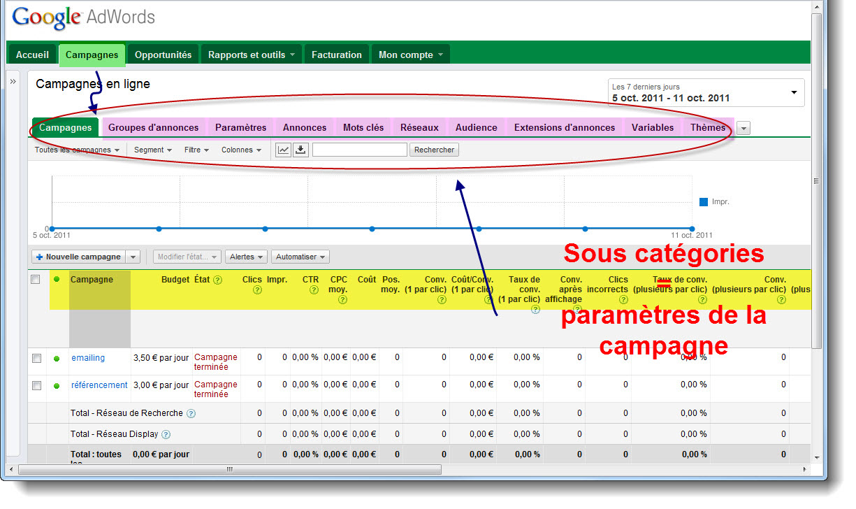The height and width of the screenshot is (509, 856).
Task: Click the Nouvelle campagne button
Action: (x=79, y=257)
